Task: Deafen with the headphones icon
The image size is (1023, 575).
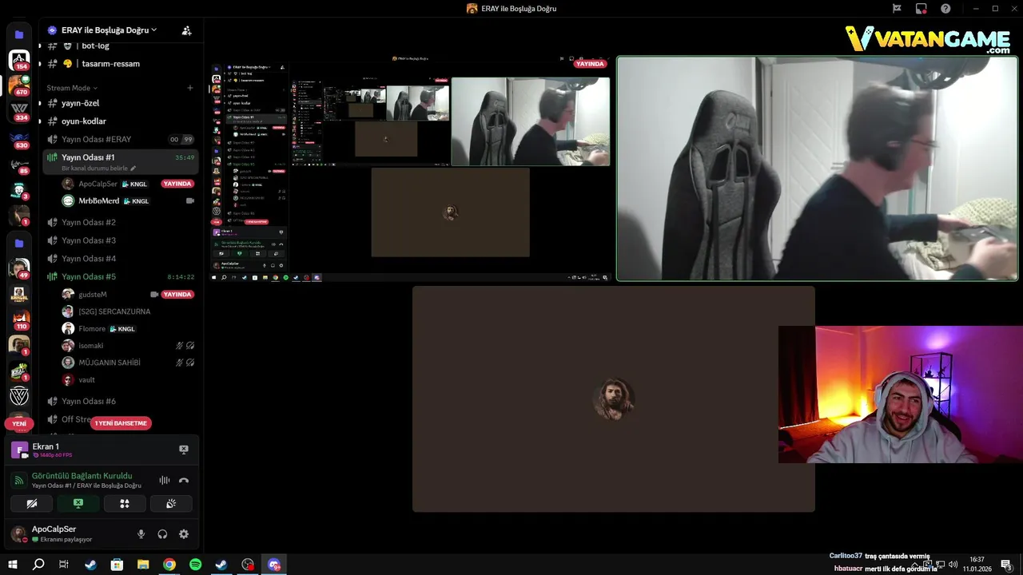Action: click(162, 534)
